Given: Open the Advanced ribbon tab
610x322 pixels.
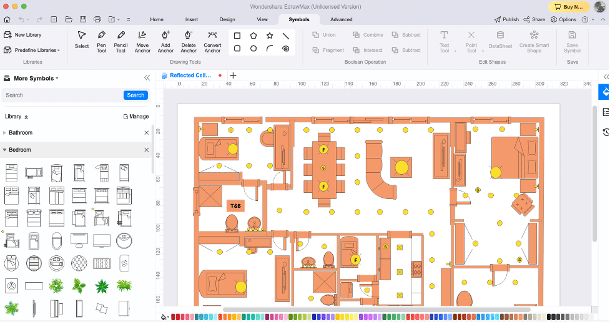Looking at the screenshot, I should click(x=341, y=19).
